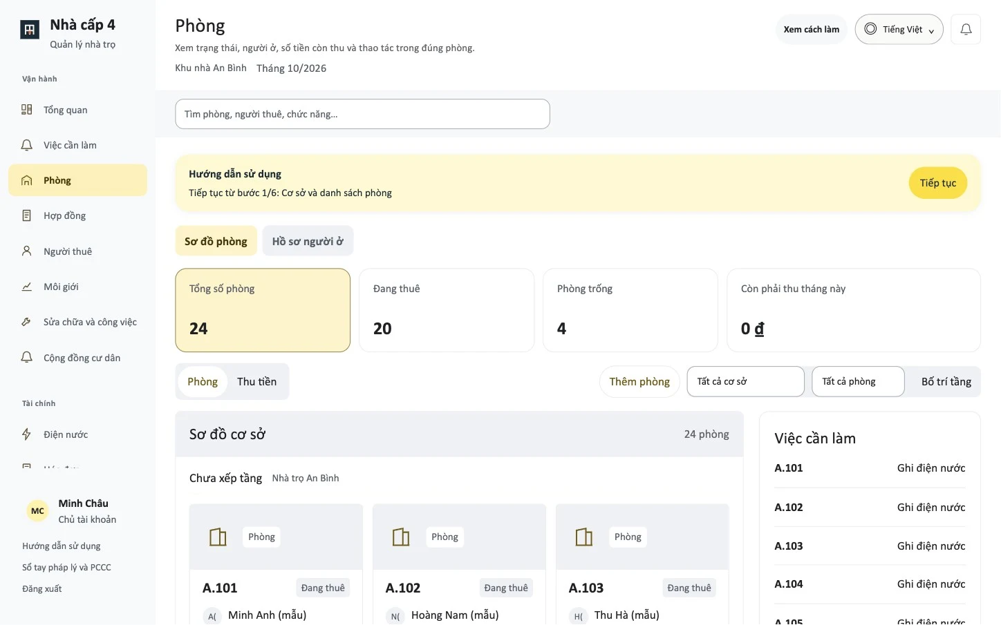Select the Phòng sub-tab
1001x625 pixels.
[203, 381]
